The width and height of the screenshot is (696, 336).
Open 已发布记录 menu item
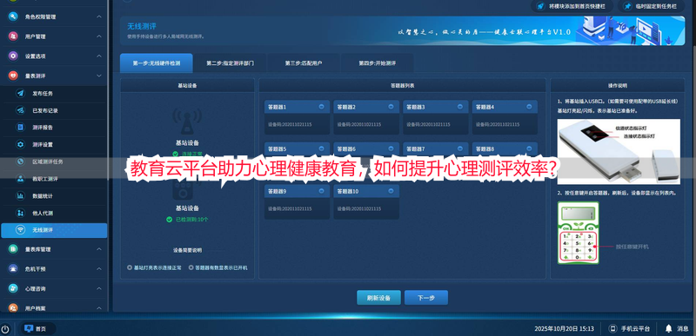(x=54, y=110)
